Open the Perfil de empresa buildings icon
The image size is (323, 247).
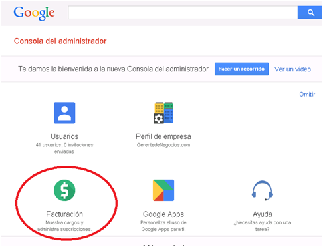click(163, 113)
